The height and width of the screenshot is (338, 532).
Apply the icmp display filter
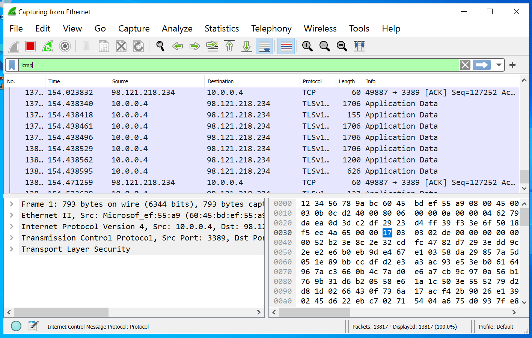tap(482, 65)
